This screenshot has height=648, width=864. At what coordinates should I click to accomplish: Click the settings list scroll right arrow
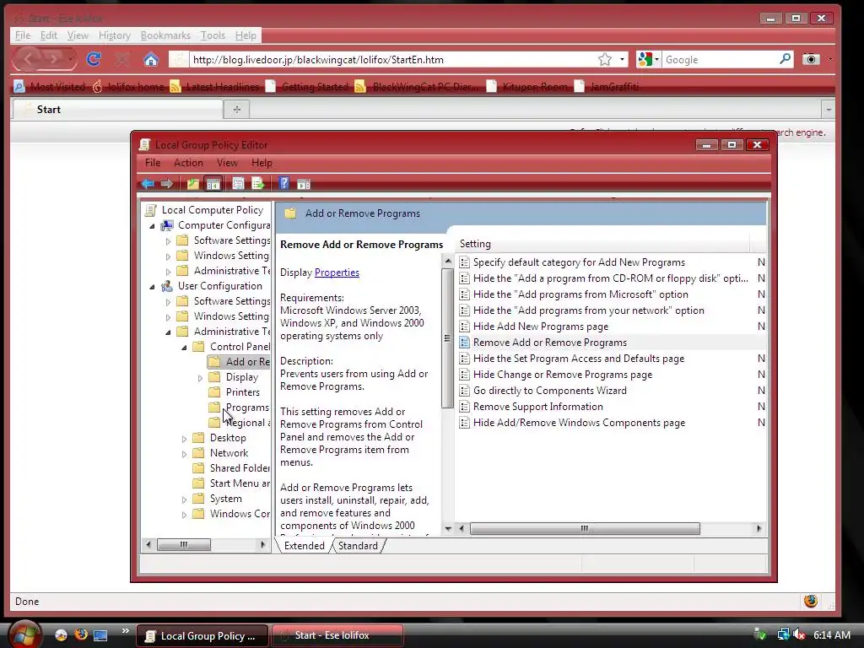[759, 528]
